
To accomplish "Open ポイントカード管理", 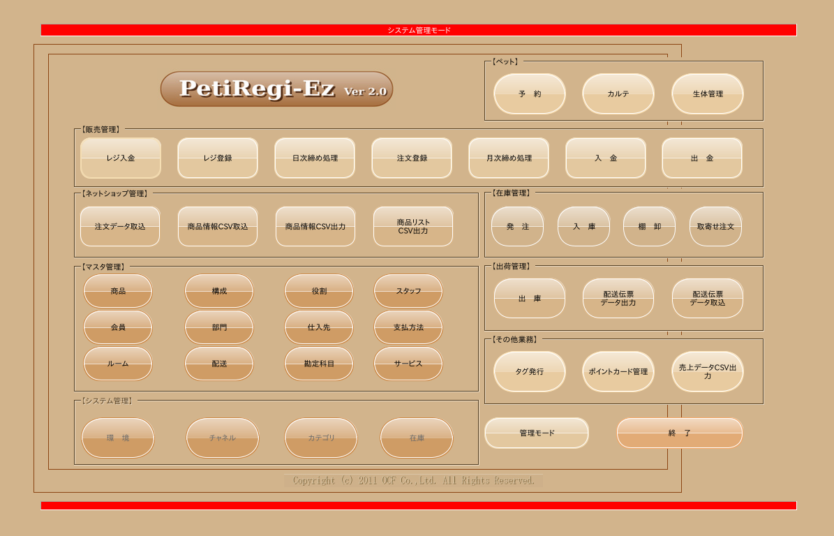I will tap(618, 372).
